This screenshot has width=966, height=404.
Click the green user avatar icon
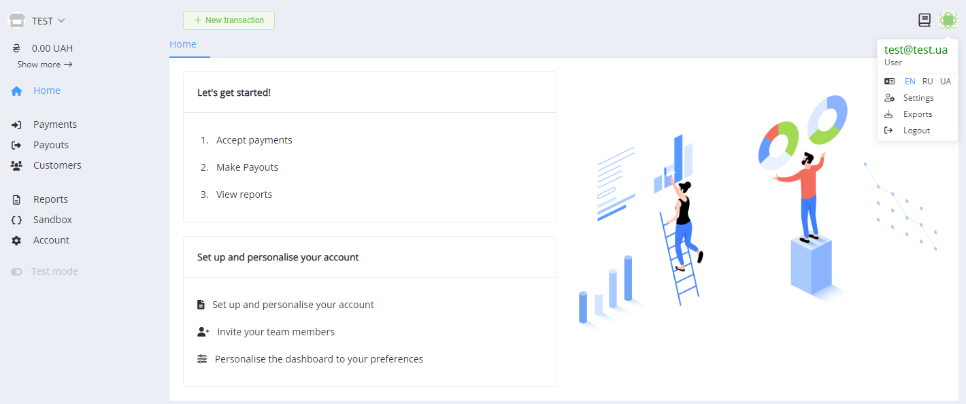click(948, 20)
